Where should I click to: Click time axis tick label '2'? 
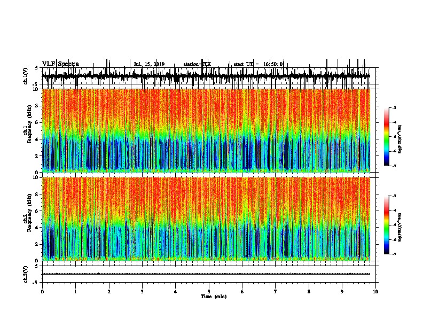[109, 292]
